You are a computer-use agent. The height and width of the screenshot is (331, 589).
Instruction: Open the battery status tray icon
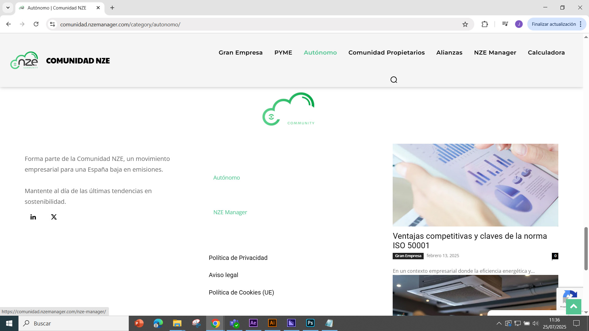click(526, 323)
